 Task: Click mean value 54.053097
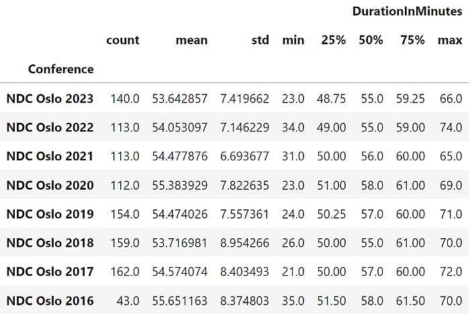[180, 127]
